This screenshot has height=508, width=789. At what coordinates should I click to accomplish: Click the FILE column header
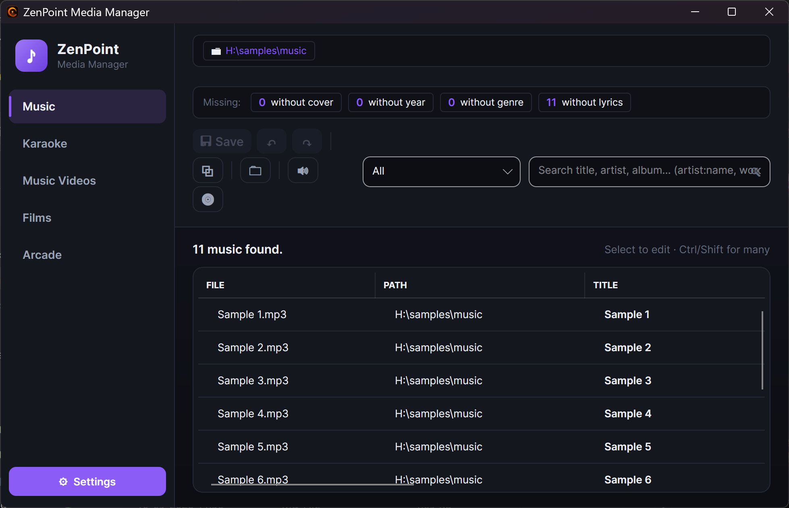[287, 285]
